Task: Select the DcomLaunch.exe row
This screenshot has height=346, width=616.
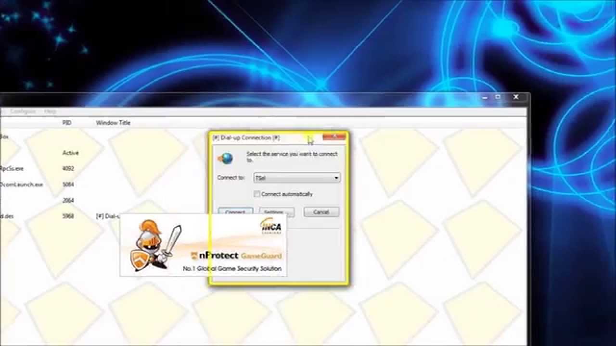Action: 264,185
